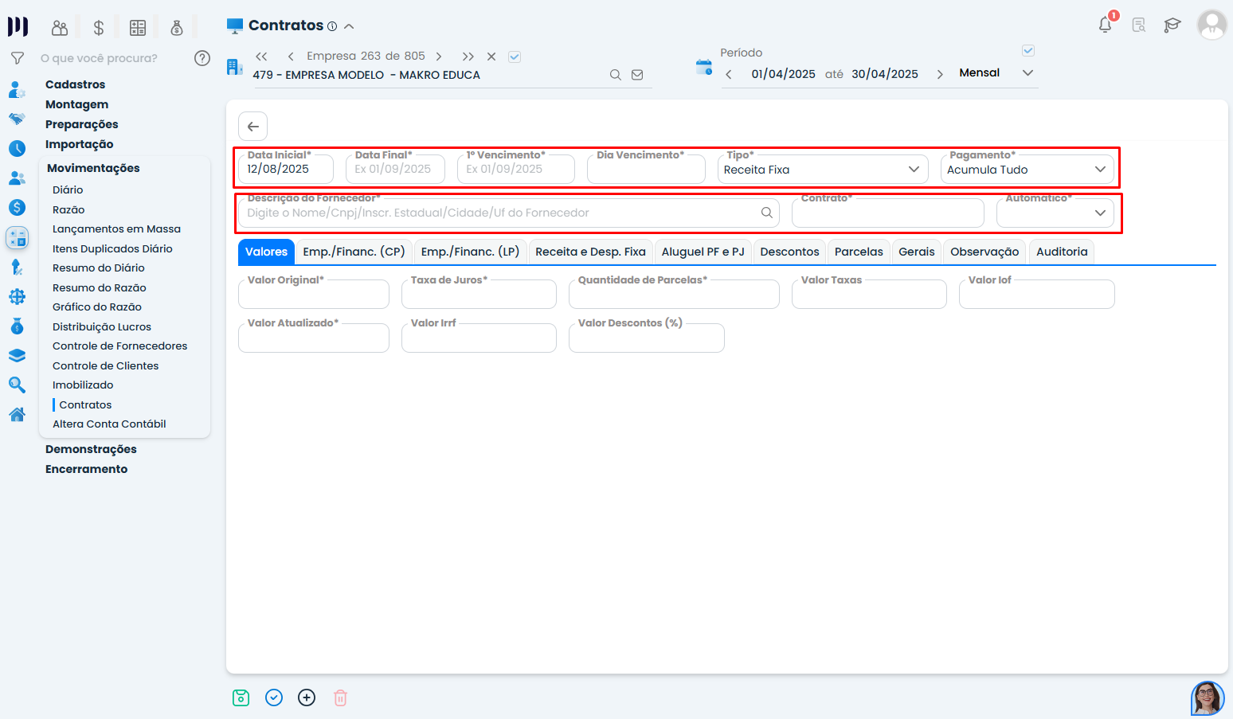Click the add new record plus icon

pos(307,698)
